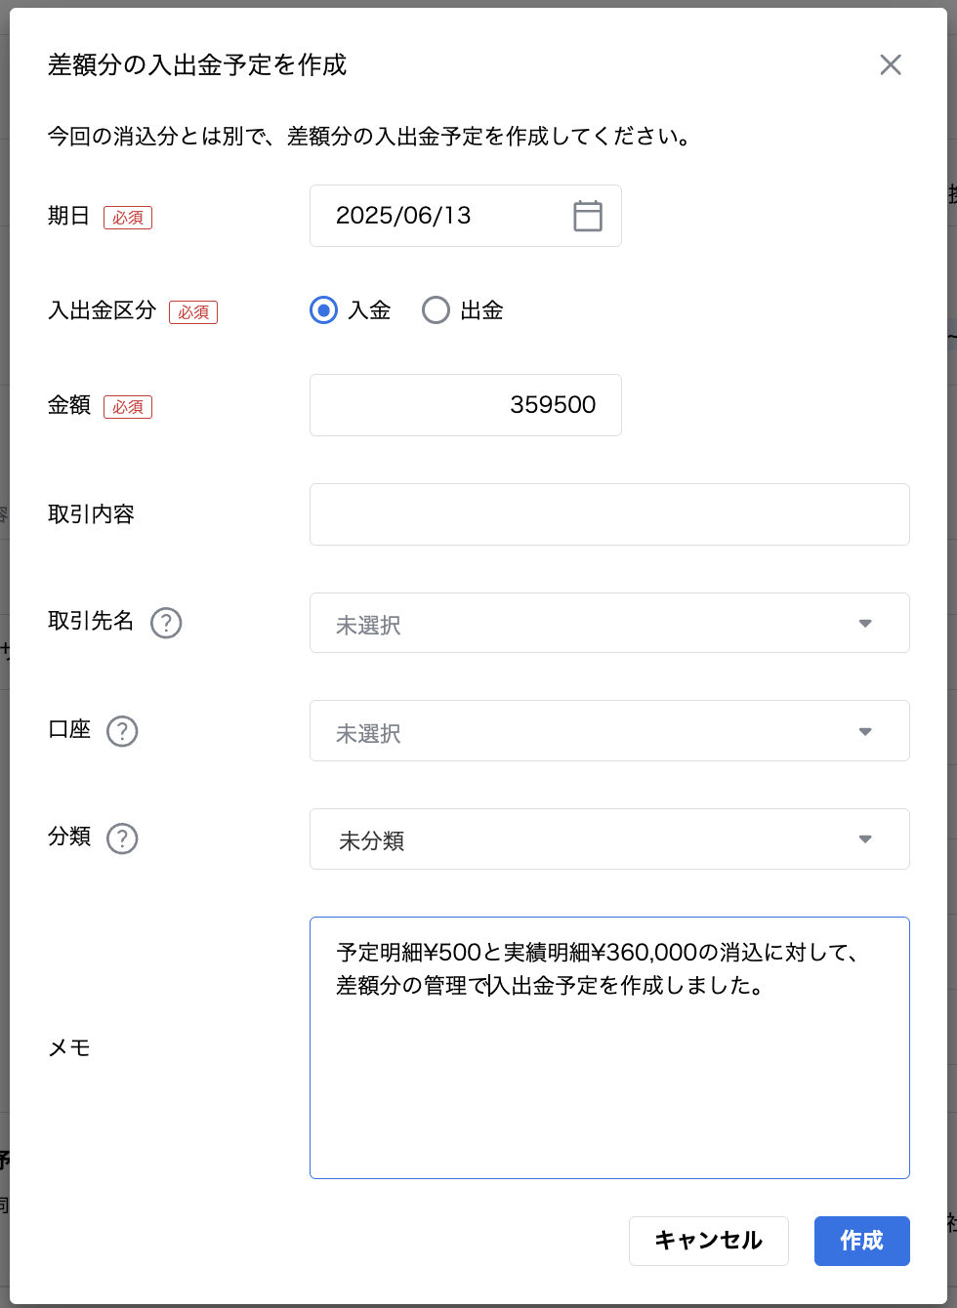The width and height of the screenshot is (957, 1308).
Task: Click the dialog title 差額分の入出金予定を作成
Action: [197, 65]
